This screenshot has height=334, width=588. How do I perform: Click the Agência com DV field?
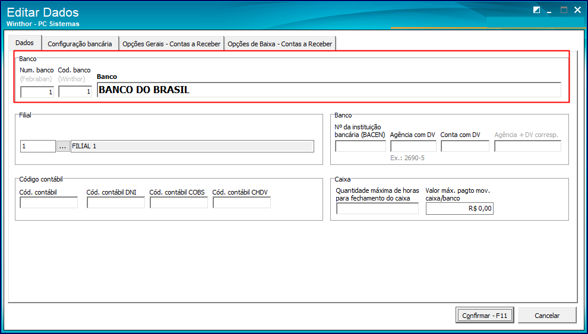tap(413, 147)
